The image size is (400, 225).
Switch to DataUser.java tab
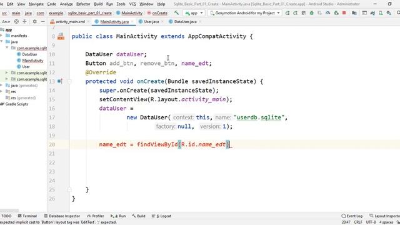click(x=185, y=22)
